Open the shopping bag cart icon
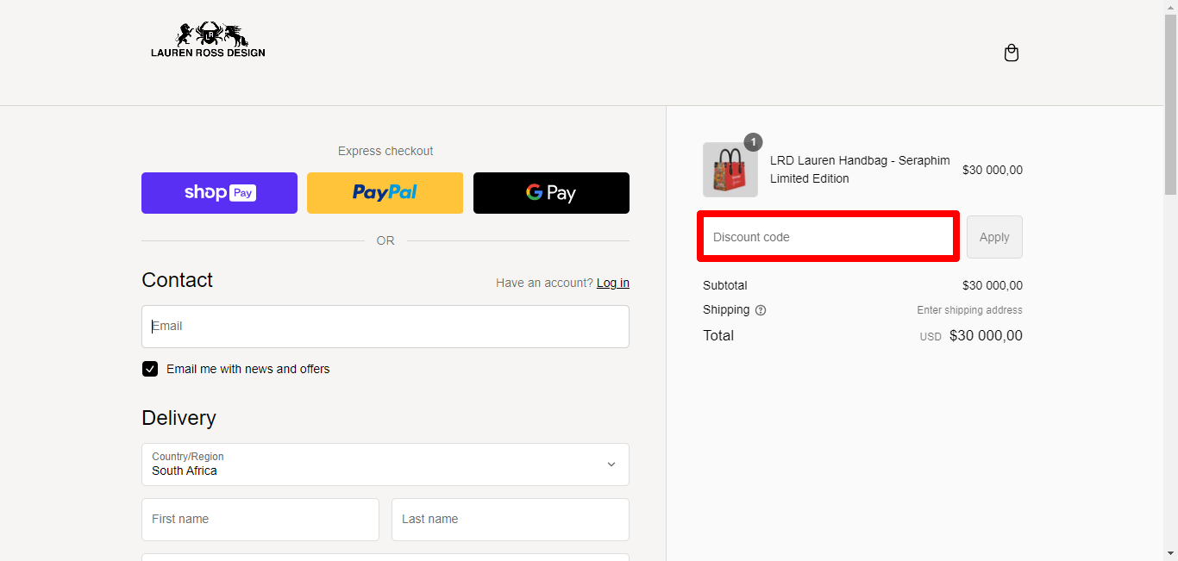The image size is (1178, 561). pos(1012,53)
